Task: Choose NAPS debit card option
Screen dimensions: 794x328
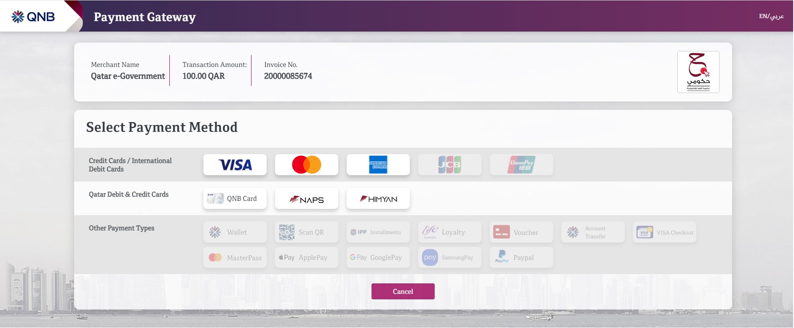Action: point(306,198)
